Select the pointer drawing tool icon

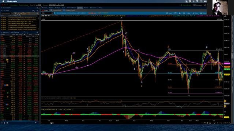coord(215,123)
